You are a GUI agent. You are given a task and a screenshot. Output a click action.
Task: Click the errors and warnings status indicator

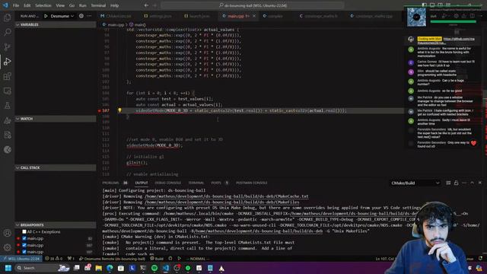pyautogui.click(x=54, y=259)
